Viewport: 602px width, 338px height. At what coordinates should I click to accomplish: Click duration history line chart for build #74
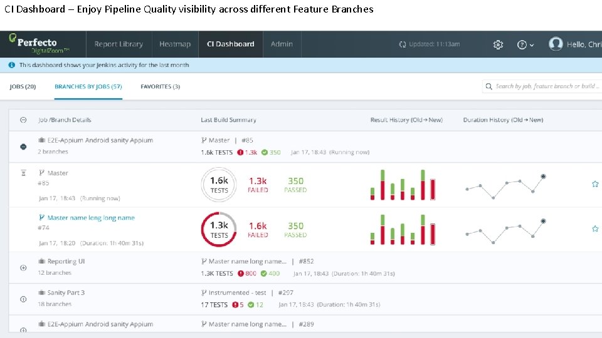[x=505, y=232]
